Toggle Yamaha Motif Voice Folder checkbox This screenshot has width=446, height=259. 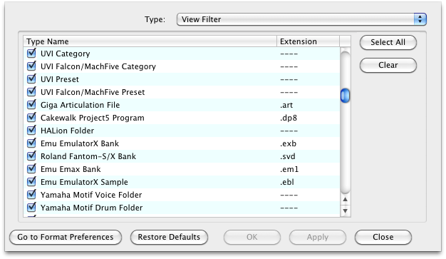(x=31, y=194)
